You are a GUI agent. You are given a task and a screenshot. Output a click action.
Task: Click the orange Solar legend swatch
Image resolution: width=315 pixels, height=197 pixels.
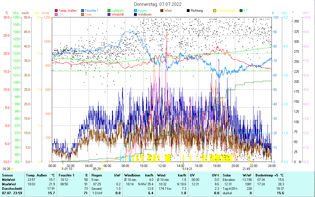point(83,14)
